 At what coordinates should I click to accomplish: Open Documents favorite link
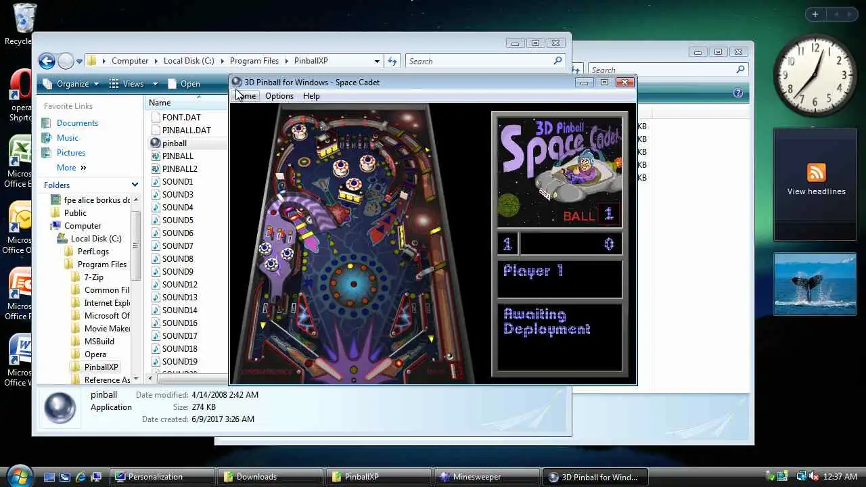point(77,123)
